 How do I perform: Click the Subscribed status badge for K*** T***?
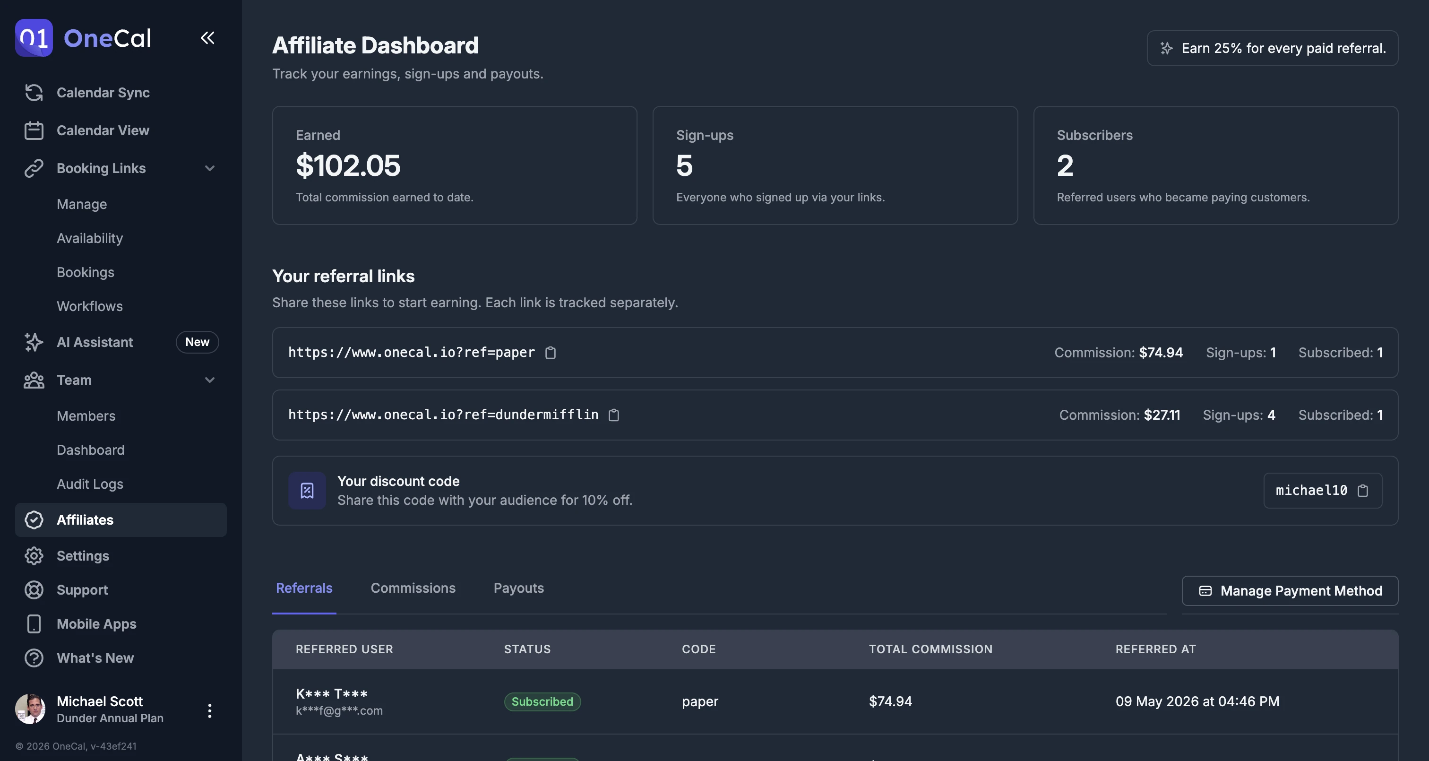(x=542, y=701)
